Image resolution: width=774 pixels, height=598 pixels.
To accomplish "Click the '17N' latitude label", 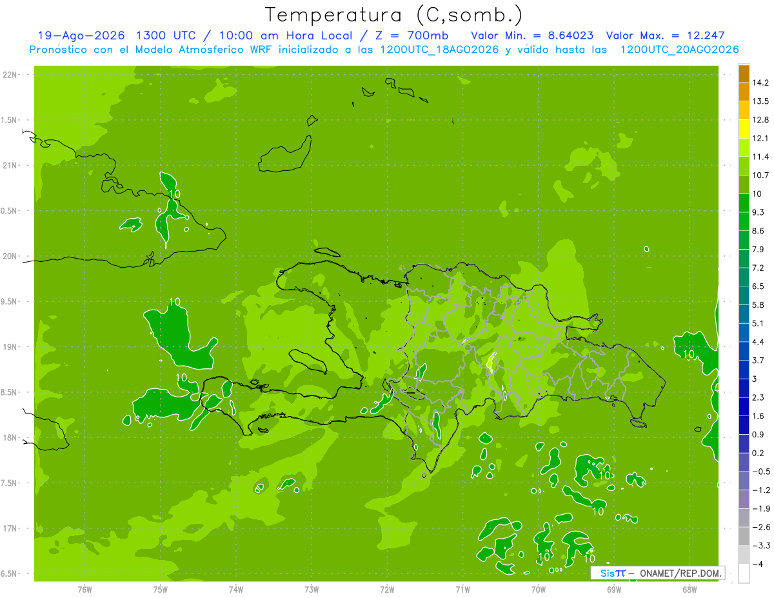I will click(x=9, y=528).
